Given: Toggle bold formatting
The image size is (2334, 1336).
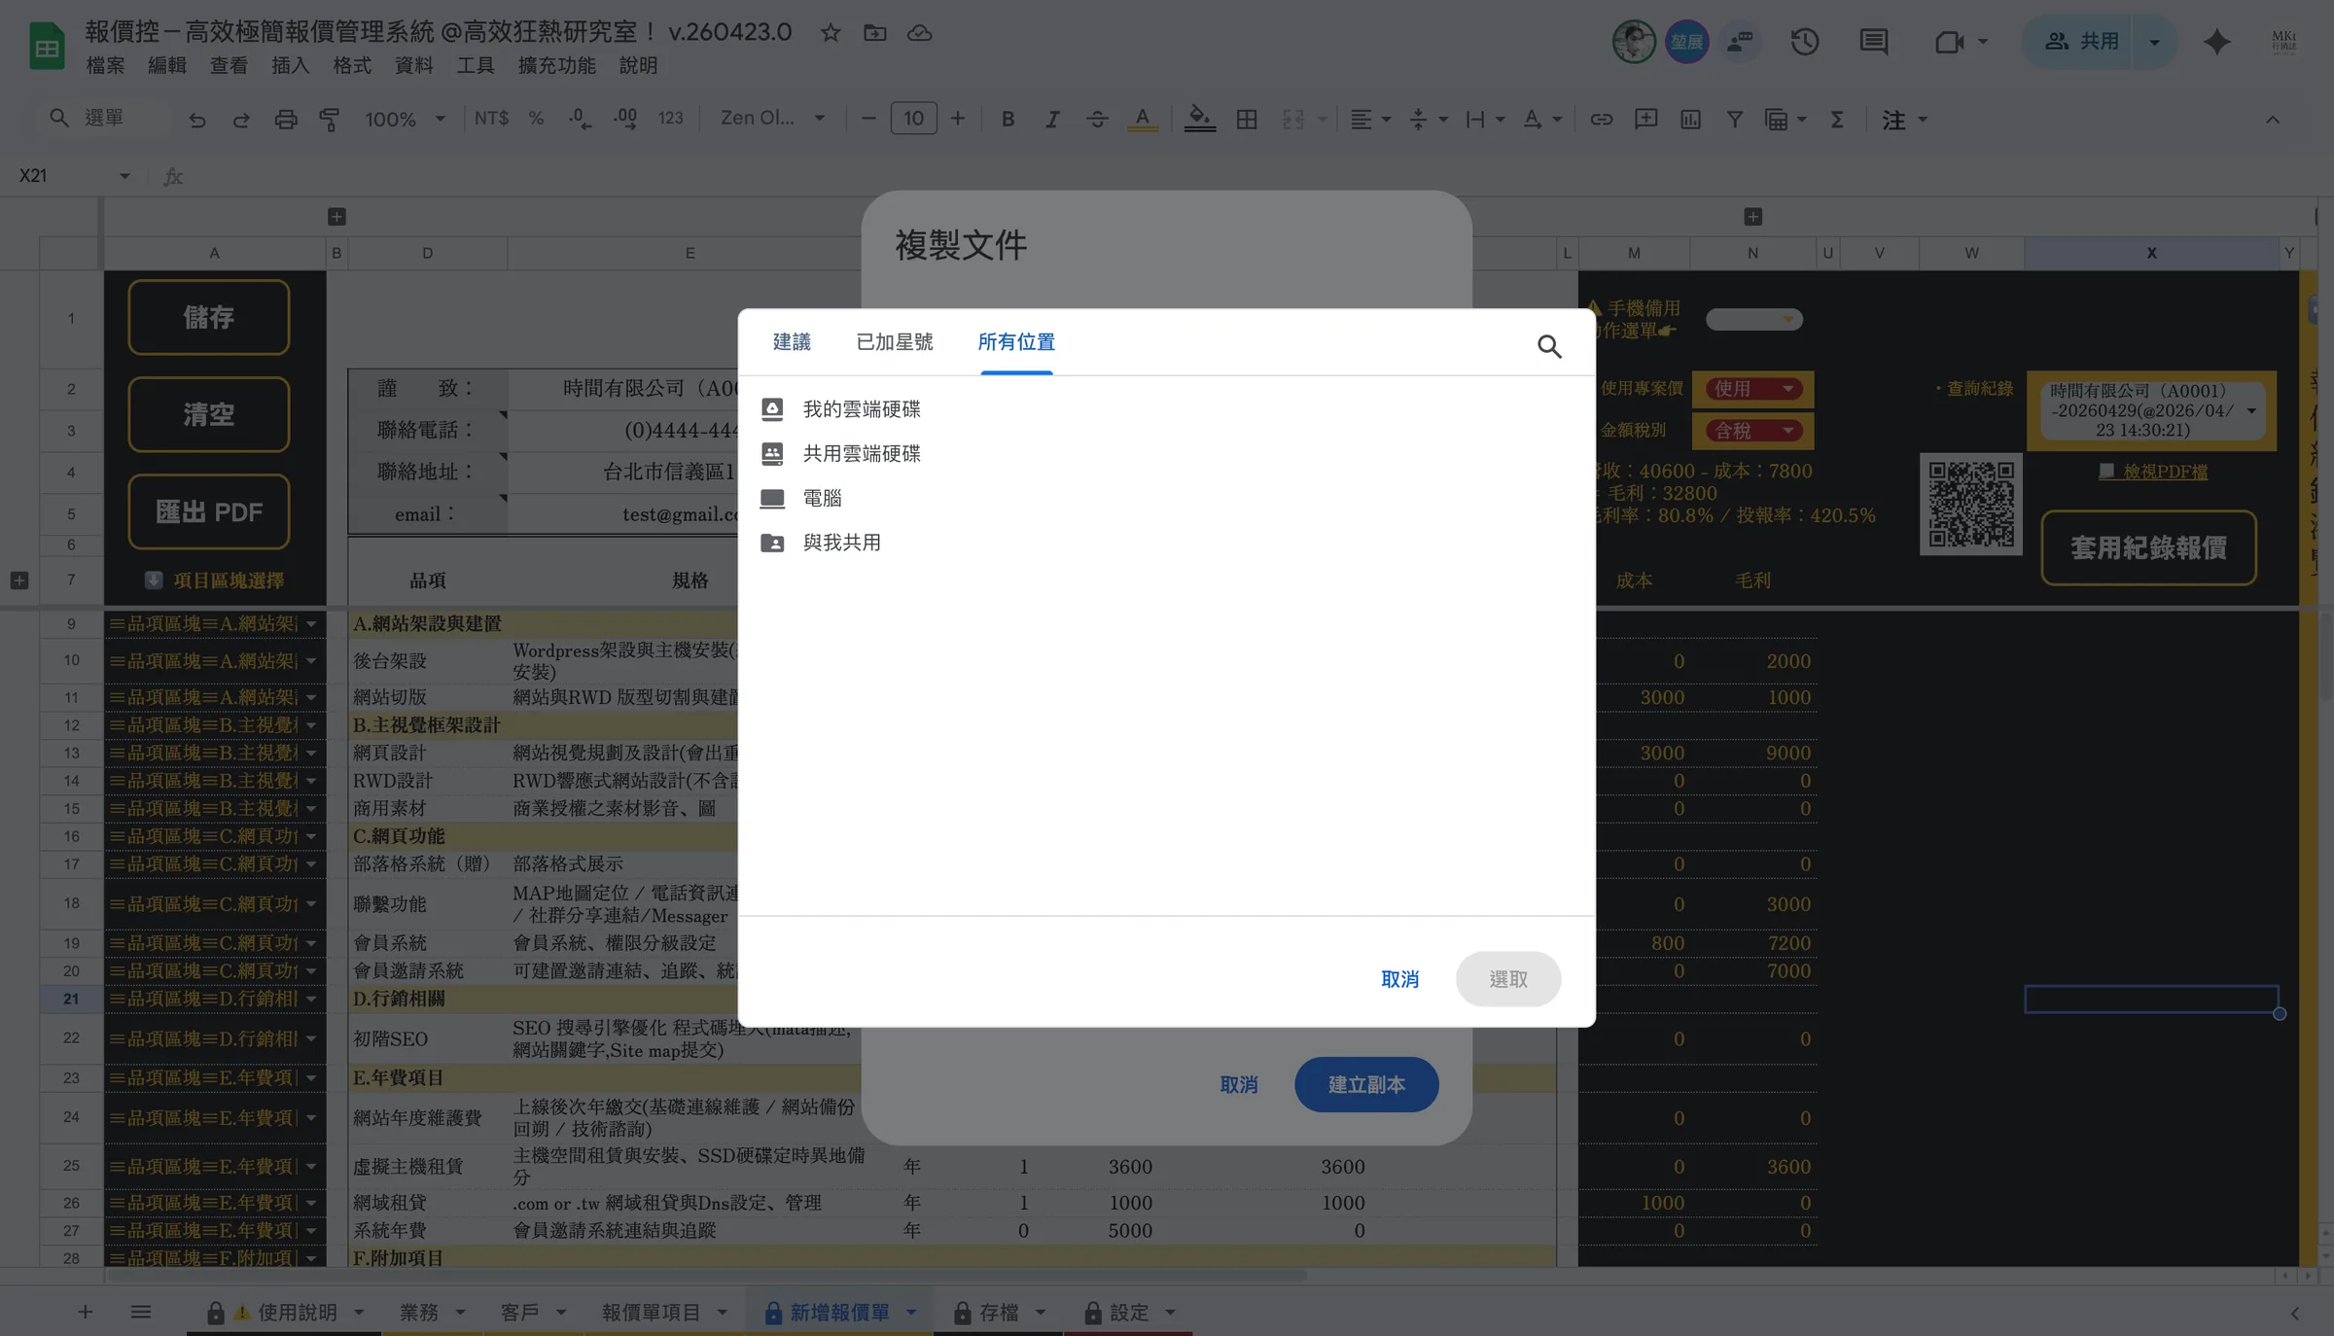Looking at the screenshot, I should point(1008,119).
